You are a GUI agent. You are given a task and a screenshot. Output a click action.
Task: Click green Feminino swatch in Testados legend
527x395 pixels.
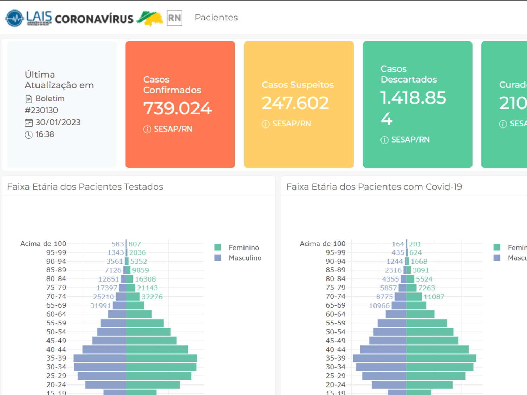217,247
